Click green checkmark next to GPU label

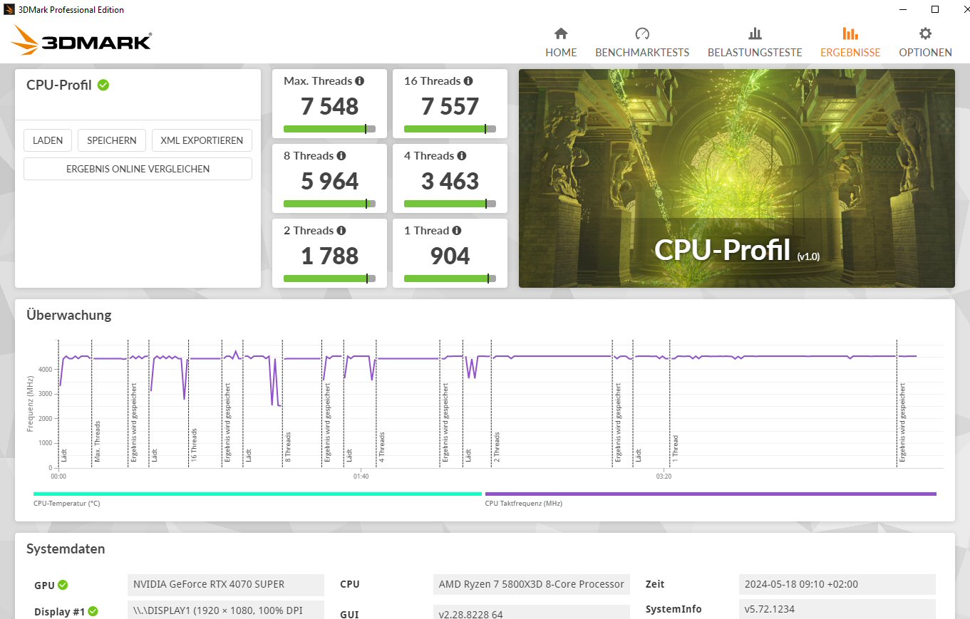(63, 586)
